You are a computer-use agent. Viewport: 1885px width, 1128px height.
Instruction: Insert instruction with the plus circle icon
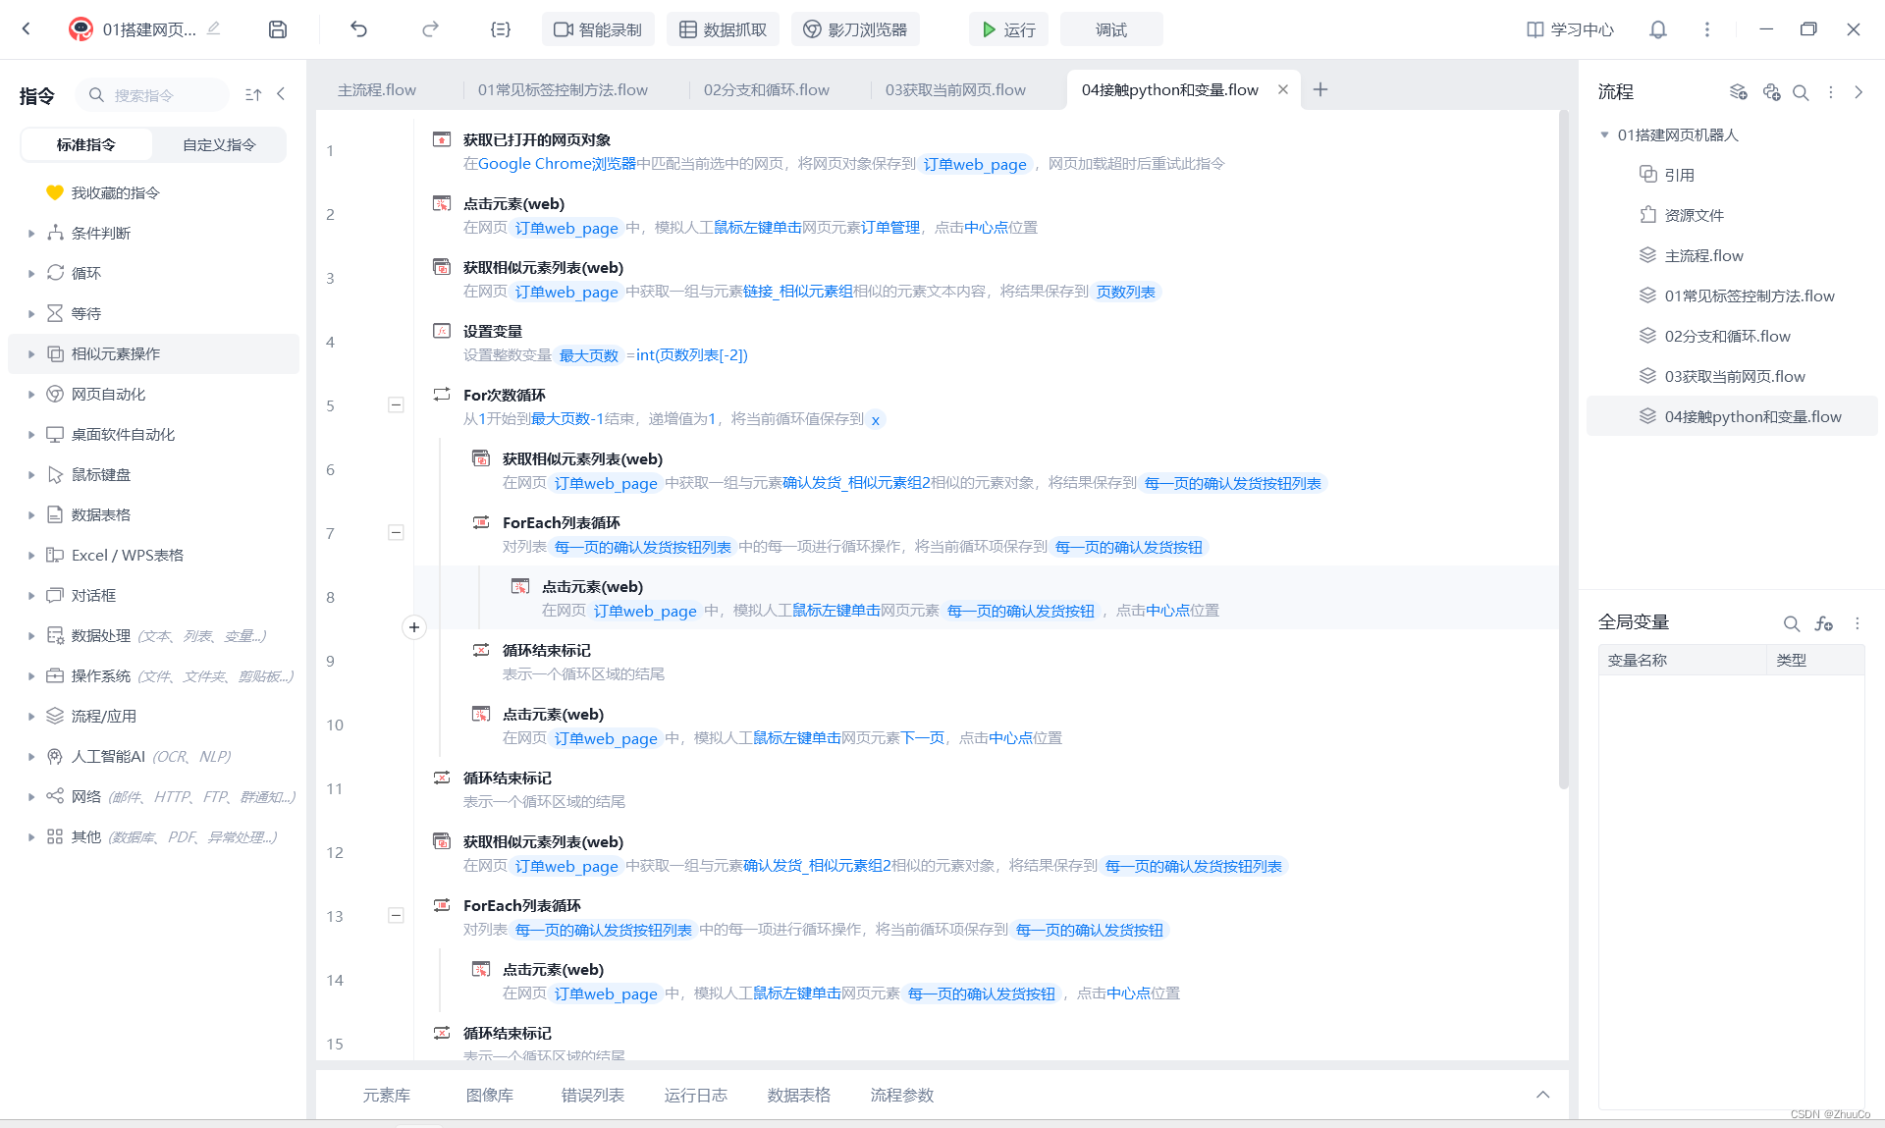click(x=414, y=627)
